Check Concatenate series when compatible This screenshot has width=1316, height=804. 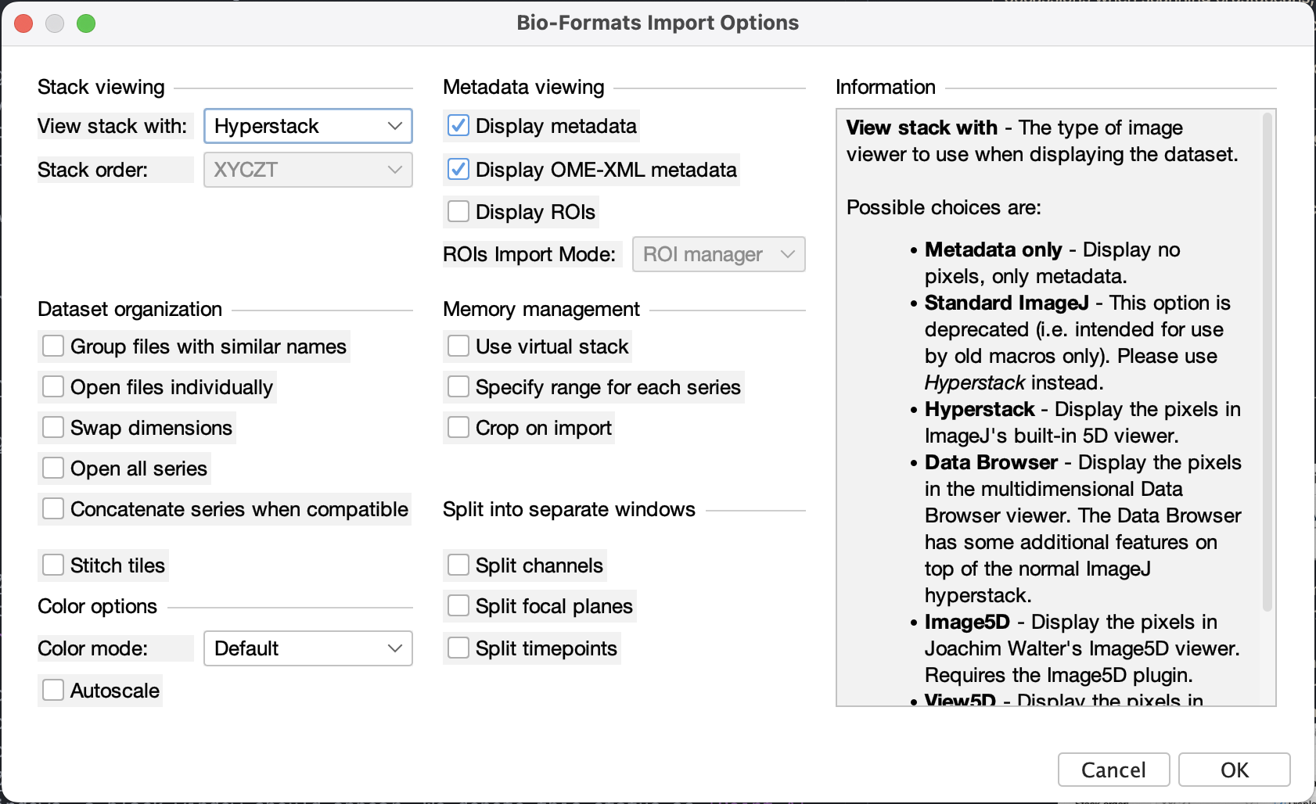tap(53, 509)
